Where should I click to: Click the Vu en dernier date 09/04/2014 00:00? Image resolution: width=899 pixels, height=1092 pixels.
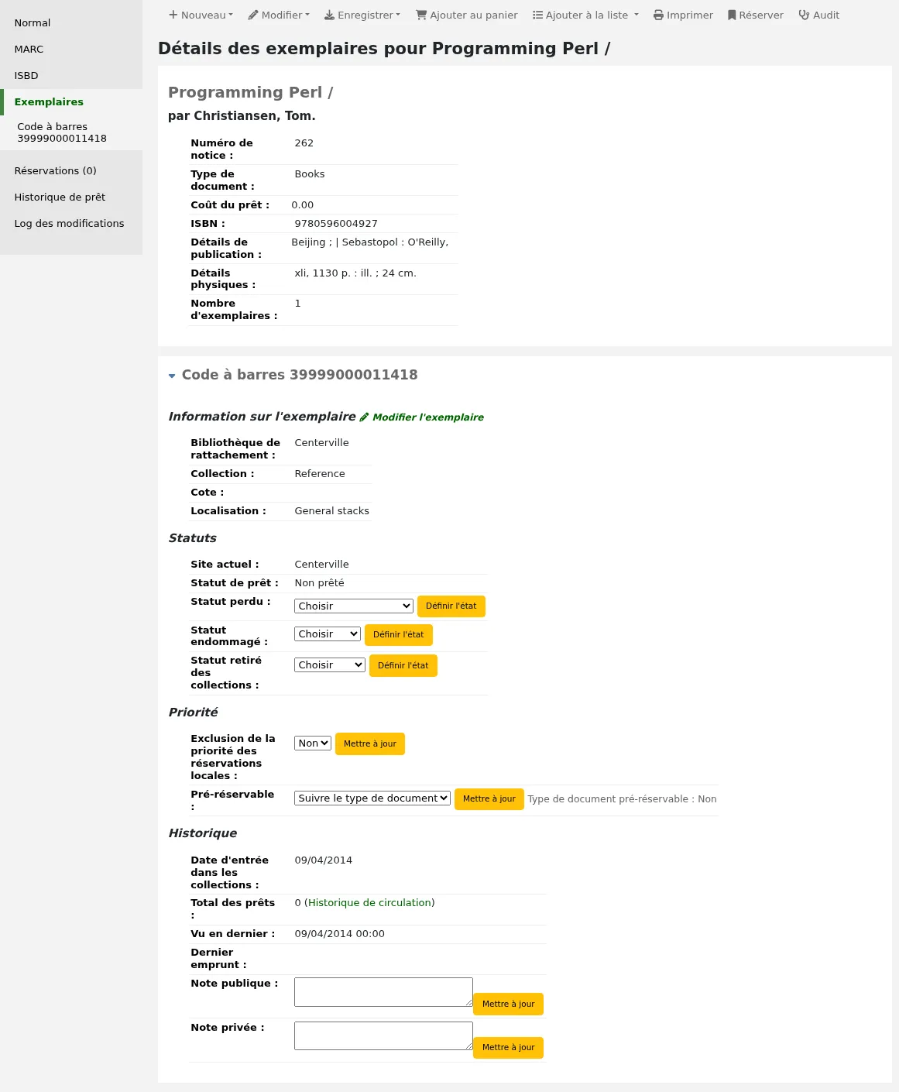coord(339,934)
